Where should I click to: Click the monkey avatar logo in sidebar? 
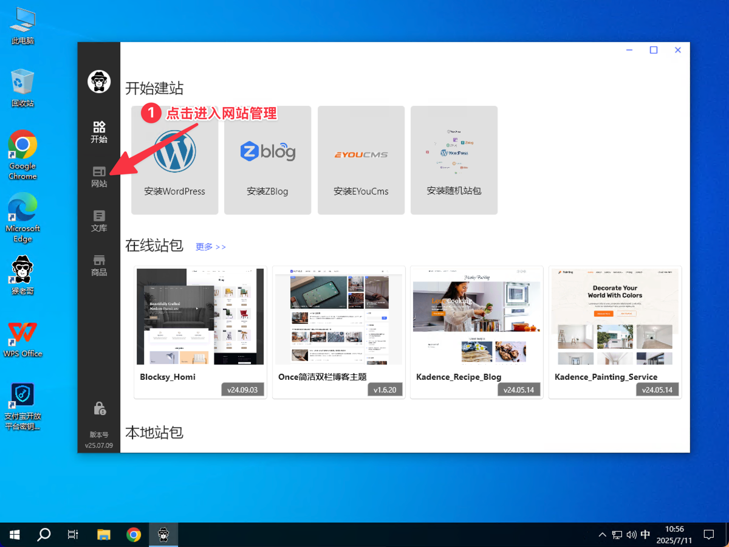coord(99,81)
